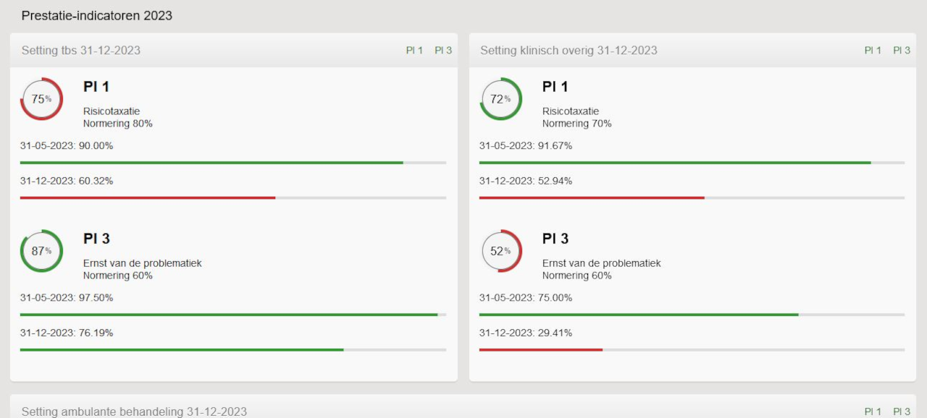The image size is (927, 418).
Task: Select the red 29.41% progress bar
Action: (540, 349)
